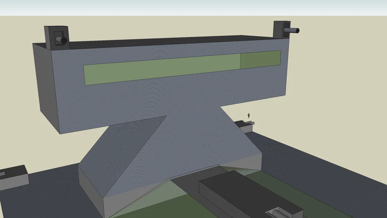
Task: Select the light green window strip
Action: pyautogui.click(x=162, y=69)
